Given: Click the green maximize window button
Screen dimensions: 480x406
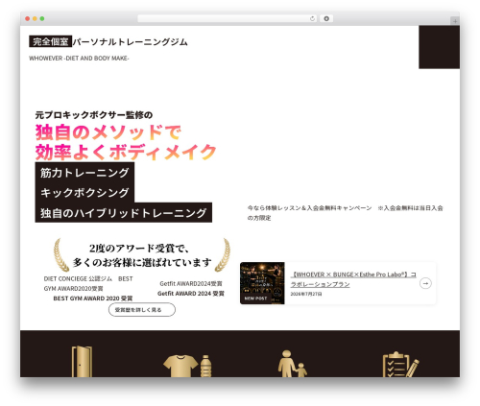Looking at the screenshot, I should pyautogui.click(x=42, y=19).
